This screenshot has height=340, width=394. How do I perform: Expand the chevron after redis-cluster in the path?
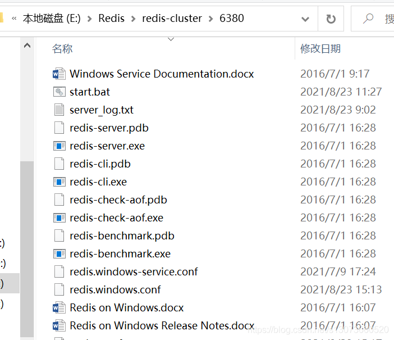point(210,19)
